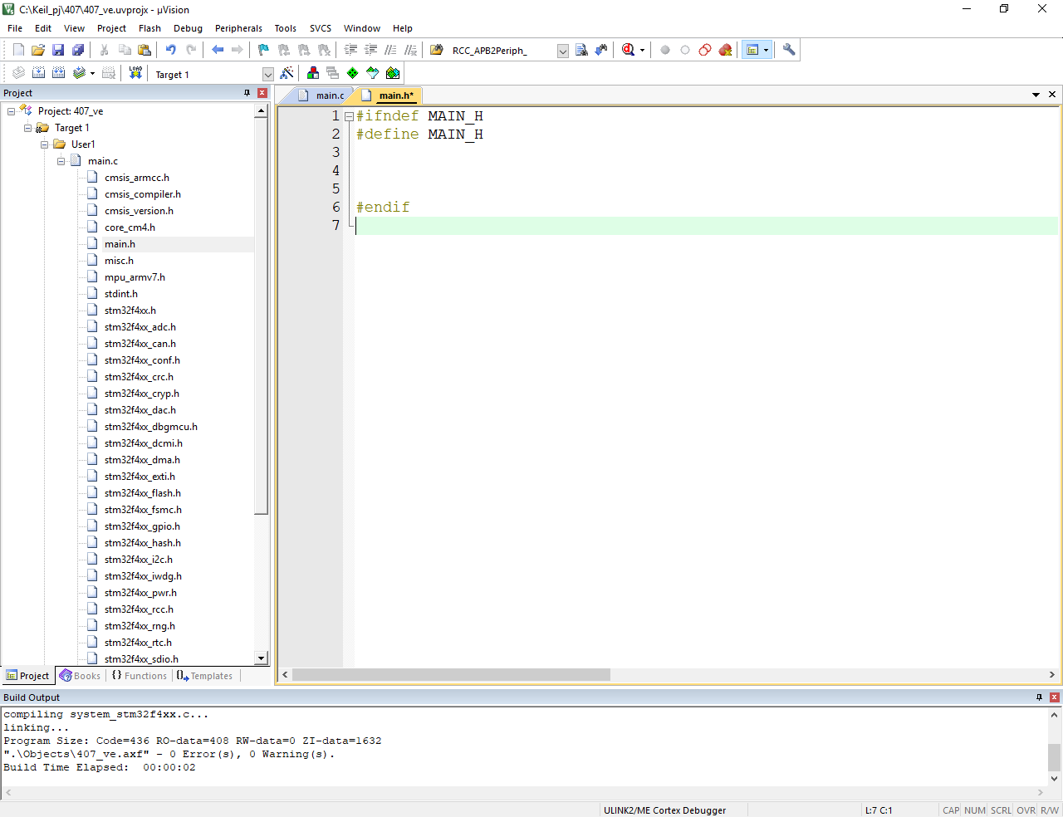Select stm32f4xx_rcc.h in project tree
This screenshot has height=817, width=1063.
click(x=139, y=609)
